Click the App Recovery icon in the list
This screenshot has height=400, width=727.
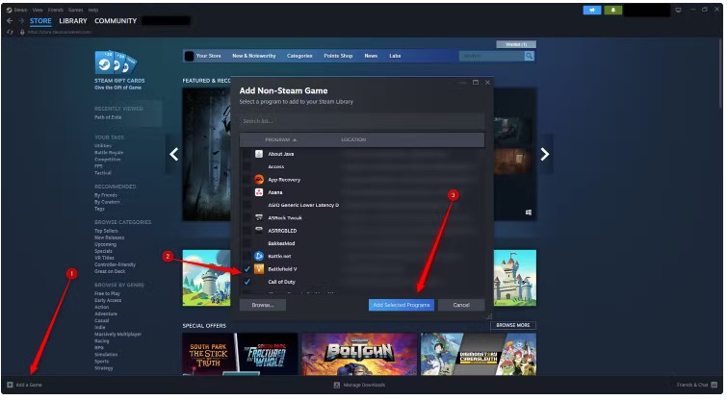click(x=259, y=179)
